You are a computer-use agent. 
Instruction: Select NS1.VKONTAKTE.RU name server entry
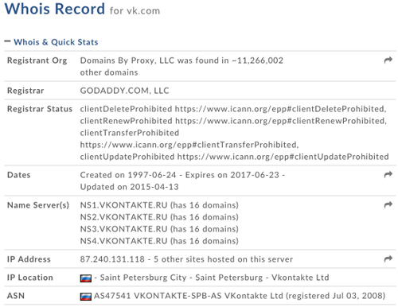click(159, 205)
